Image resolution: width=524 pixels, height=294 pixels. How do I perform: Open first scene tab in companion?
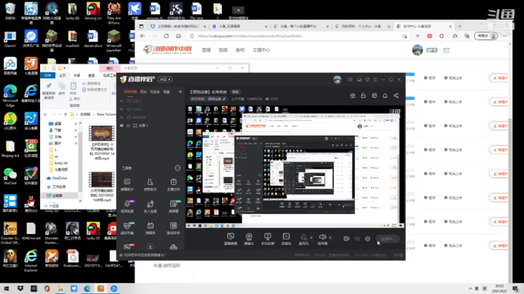pyautogui.click(x=130, y=91)
